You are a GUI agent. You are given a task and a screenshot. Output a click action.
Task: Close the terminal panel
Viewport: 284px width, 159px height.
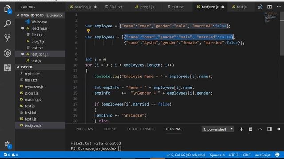point(279,129)
